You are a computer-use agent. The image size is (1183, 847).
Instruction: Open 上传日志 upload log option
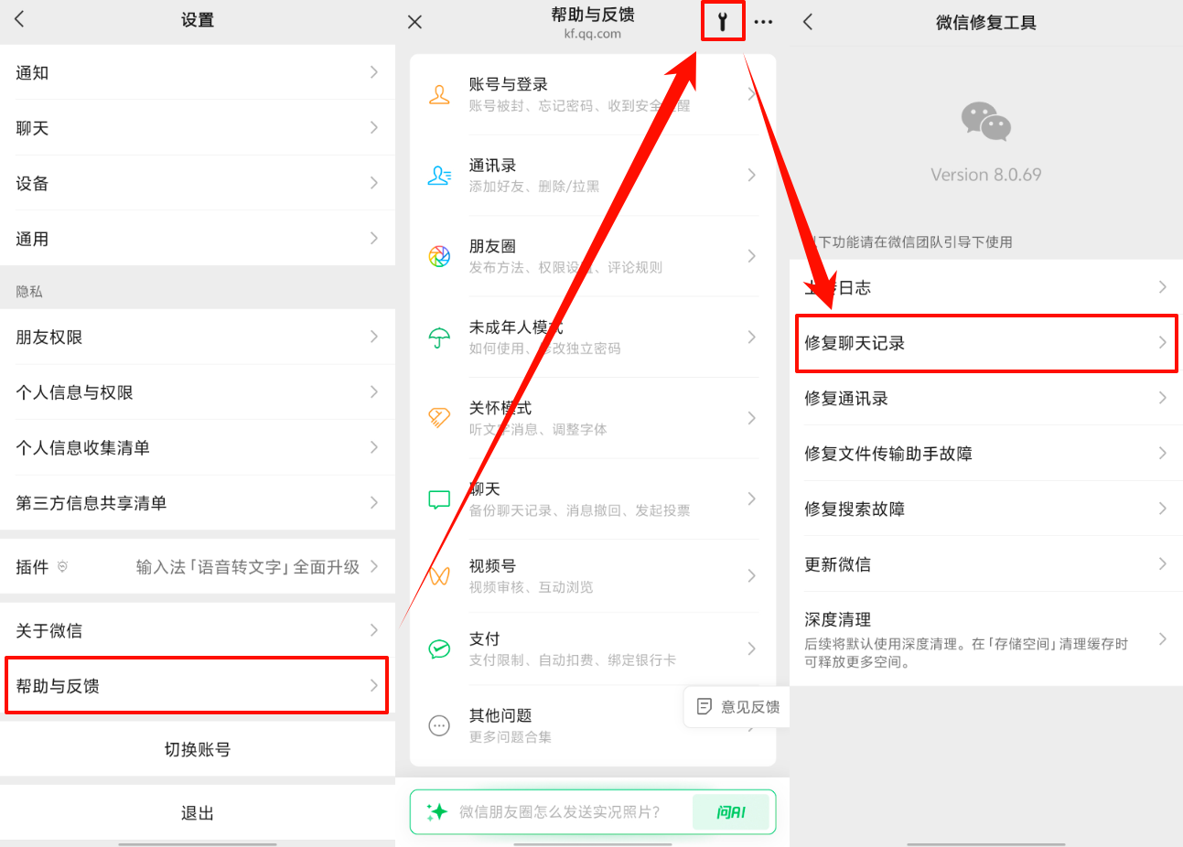(x=986, y=287)
